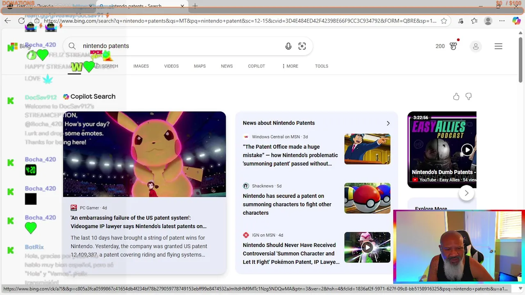Click the News about Nintendo Patents heading
Image resolution: width=525 pixels, height=295 pixels.
pos(279,123)
